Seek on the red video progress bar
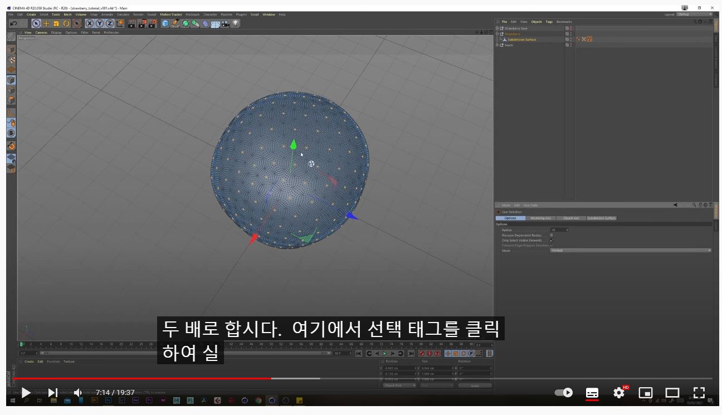This screenshot has width=722, height=415. point(142,378)
